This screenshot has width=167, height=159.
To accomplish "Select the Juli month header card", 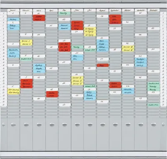I will [x=90, y=10].
